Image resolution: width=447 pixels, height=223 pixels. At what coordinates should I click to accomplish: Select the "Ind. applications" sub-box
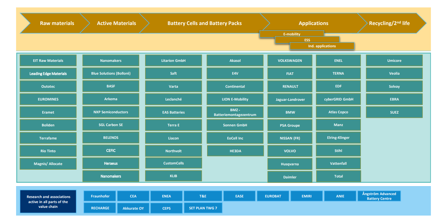(322, 46)
